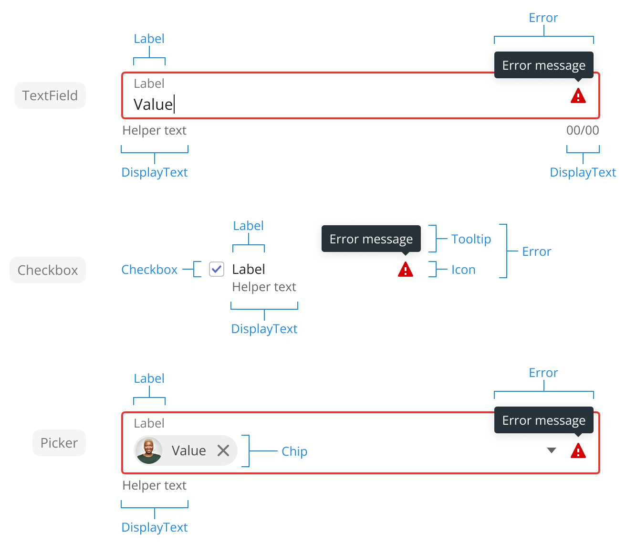Click the error warning icon in the TextField
The height and width of the screenshot is (544, 626).
[578, 96]
